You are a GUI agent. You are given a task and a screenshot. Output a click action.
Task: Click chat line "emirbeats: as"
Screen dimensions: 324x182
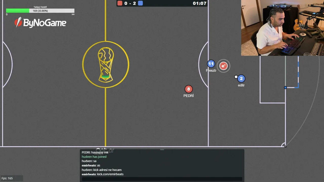click(x=91, y=165)
